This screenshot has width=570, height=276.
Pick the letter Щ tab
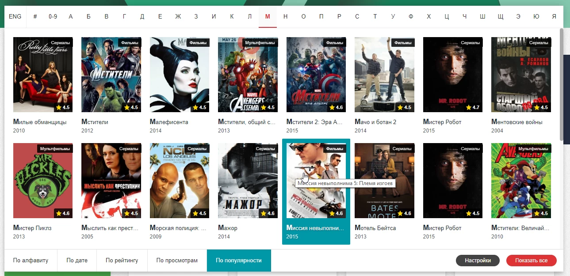501,17
